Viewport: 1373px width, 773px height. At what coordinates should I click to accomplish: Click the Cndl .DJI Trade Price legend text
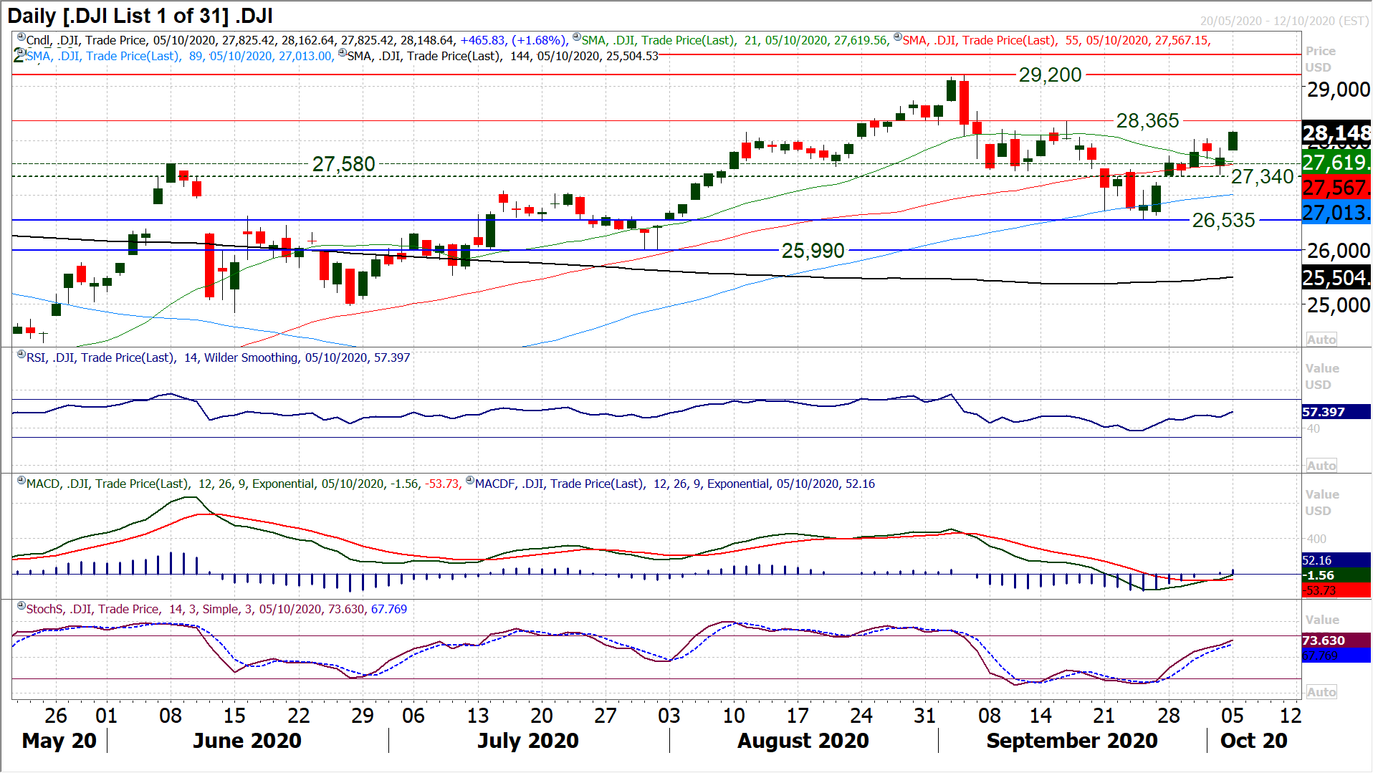pyautogui.click(x=297, y=40)
